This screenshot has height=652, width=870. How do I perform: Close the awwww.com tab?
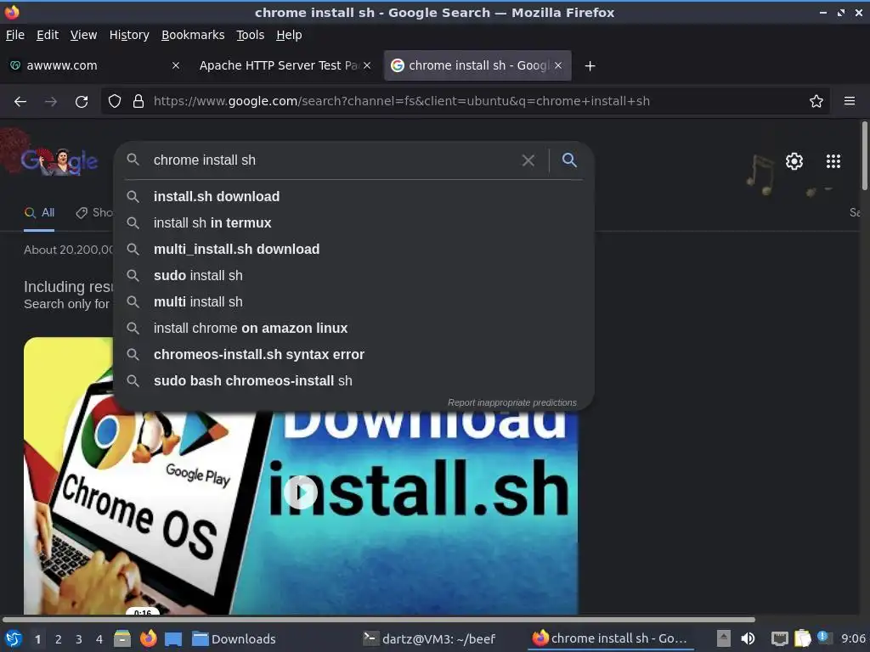click(175, 65)
